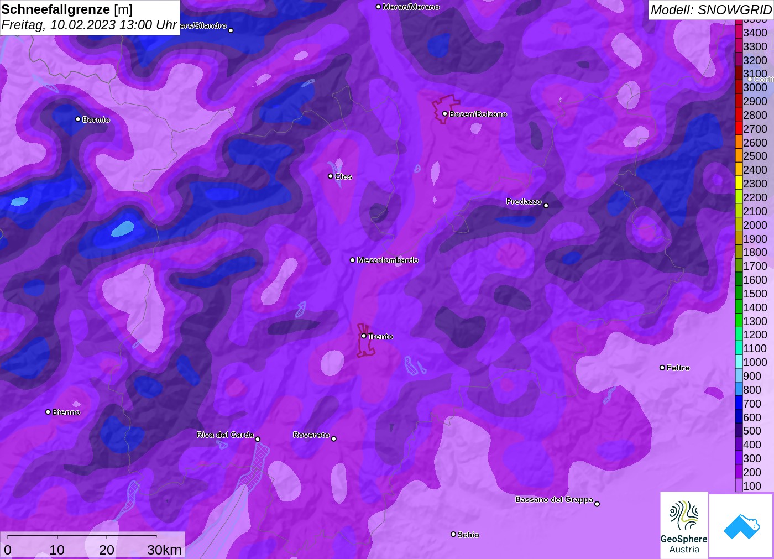Select the Schio location marker

point(453,535)
